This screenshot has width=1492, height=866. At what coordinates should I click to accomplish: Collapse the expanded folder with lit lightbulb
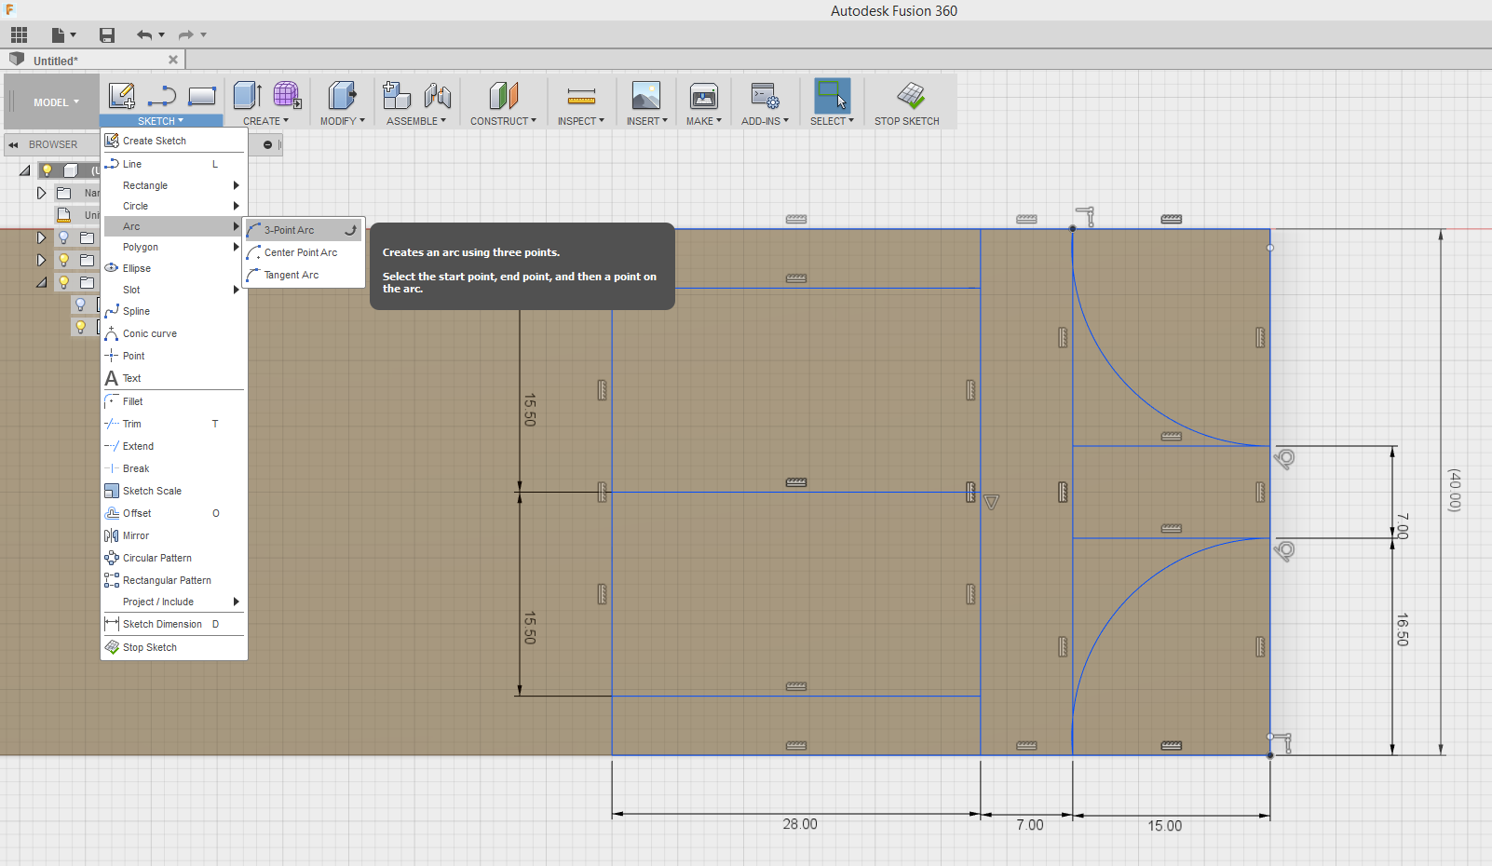42,282
